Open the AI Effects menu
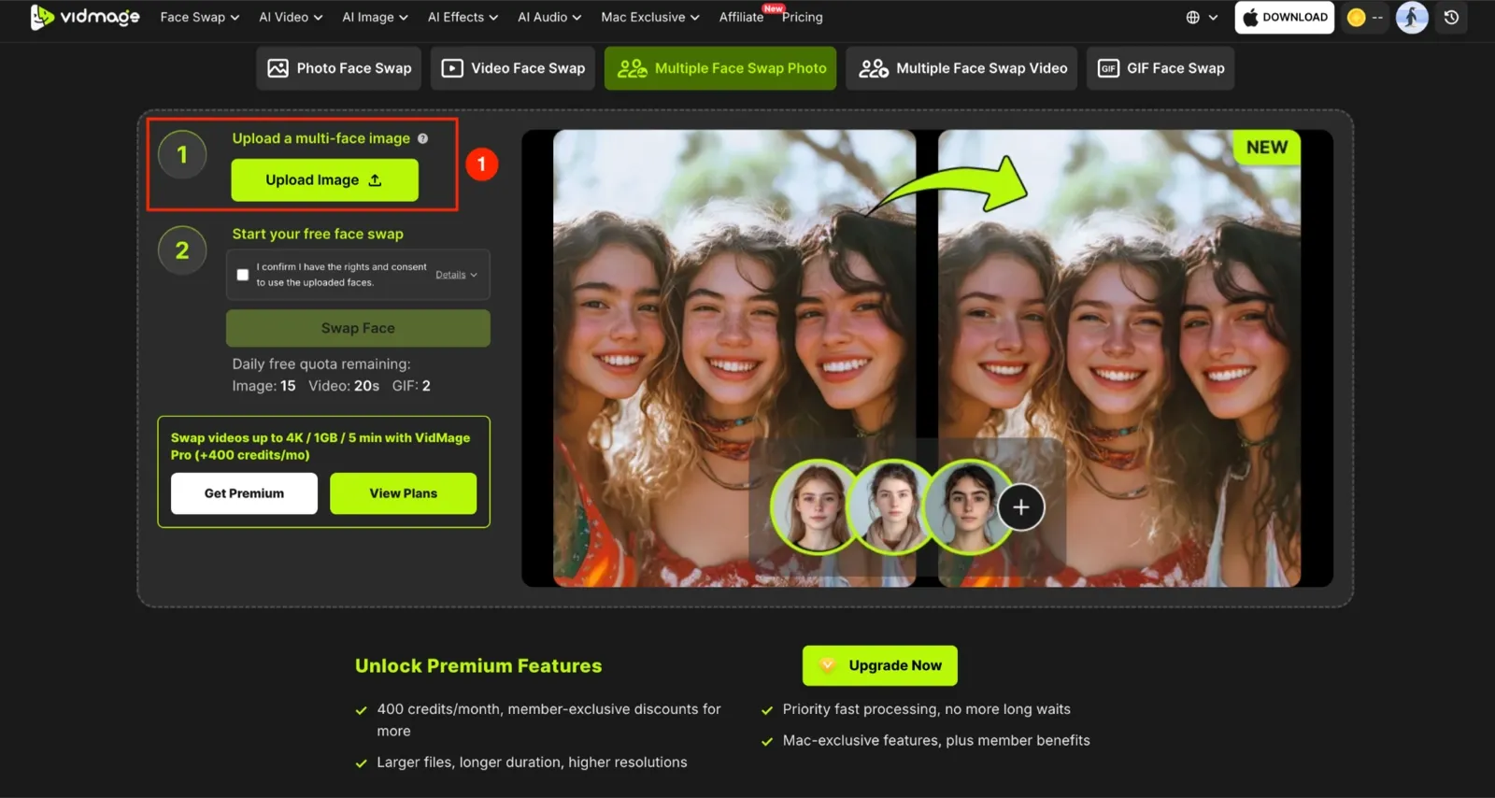 tap(463, 17)
